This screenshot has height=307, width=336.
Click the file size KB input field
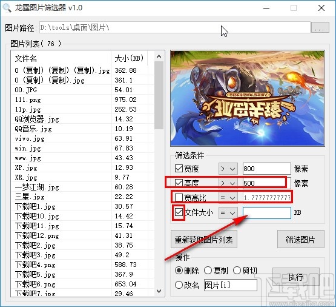pyautogui.click(x=267, y=213)
